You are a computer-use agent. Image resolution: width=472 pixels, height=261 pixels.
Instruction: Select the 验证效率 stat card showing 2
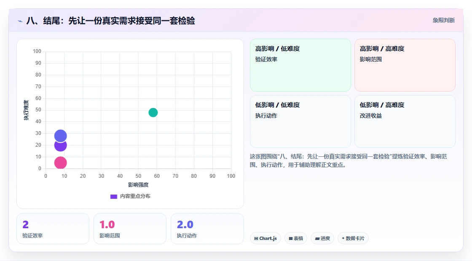tap(53, 229)
